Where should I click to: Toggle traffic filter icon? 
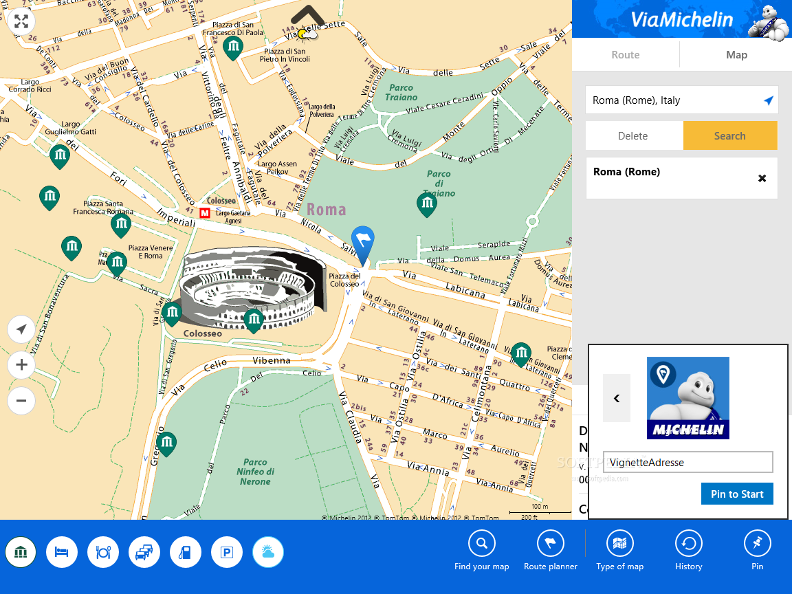(144, 552)
